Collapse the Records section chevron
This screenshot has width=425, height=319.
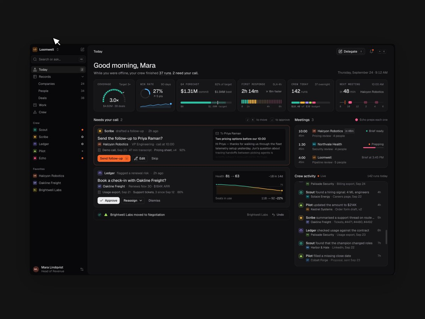pos(83,77)
